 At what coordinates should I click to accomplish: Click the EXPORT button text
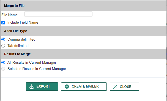click(43, 86)
